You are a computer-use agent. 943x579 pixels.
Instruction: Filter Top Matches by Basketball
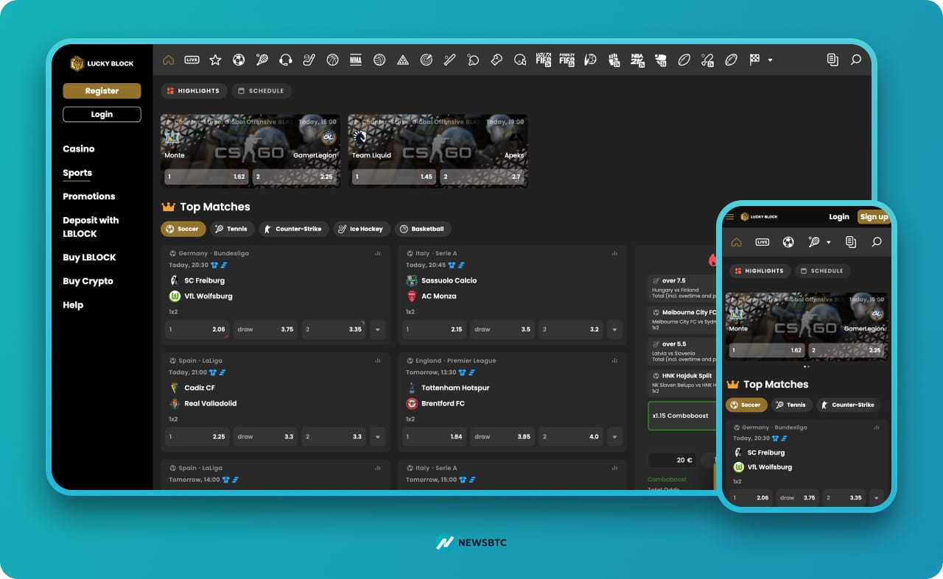point(423,229)
